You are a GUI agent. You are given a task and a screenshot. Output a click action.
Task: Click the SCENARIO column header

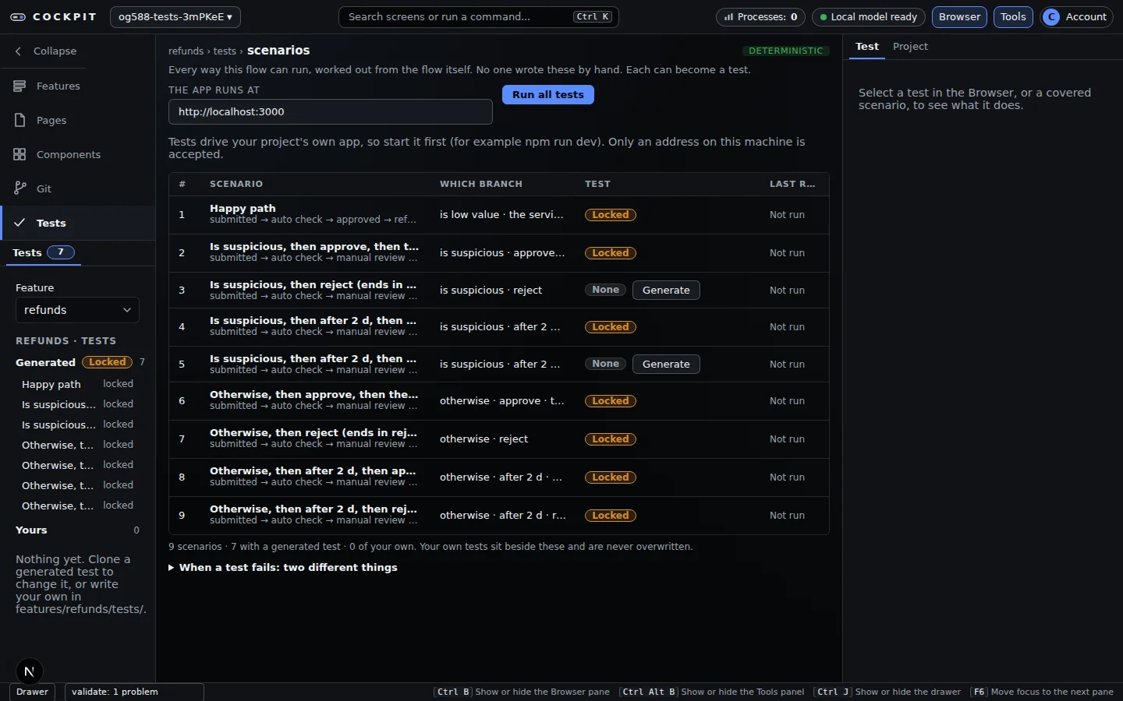[236, 184]
